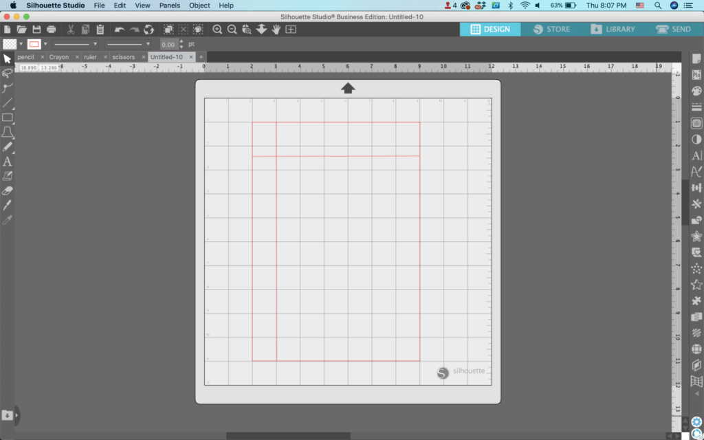Expand the fill color dropdown arrow
The image size is (704, 440).
(21, 44)
